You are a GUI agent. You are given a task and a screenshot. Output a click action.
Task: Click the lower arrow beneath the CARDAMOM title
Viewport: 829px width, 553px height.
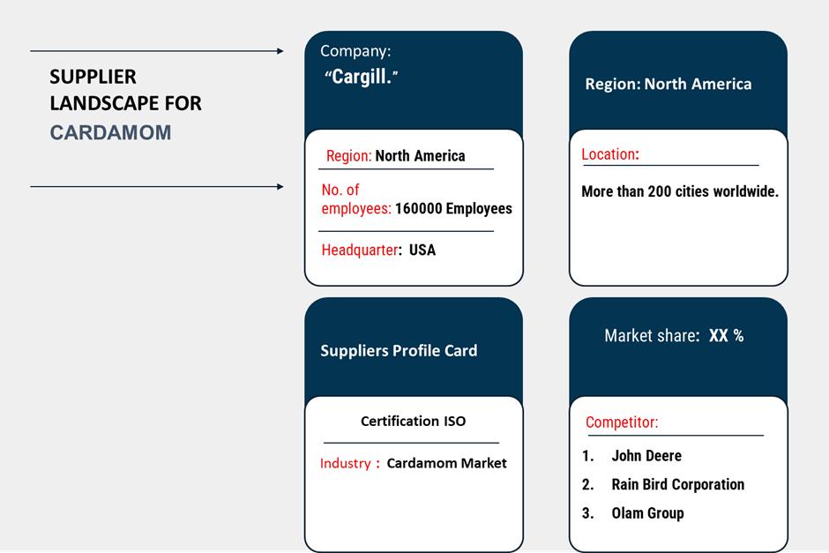[157, 187]
